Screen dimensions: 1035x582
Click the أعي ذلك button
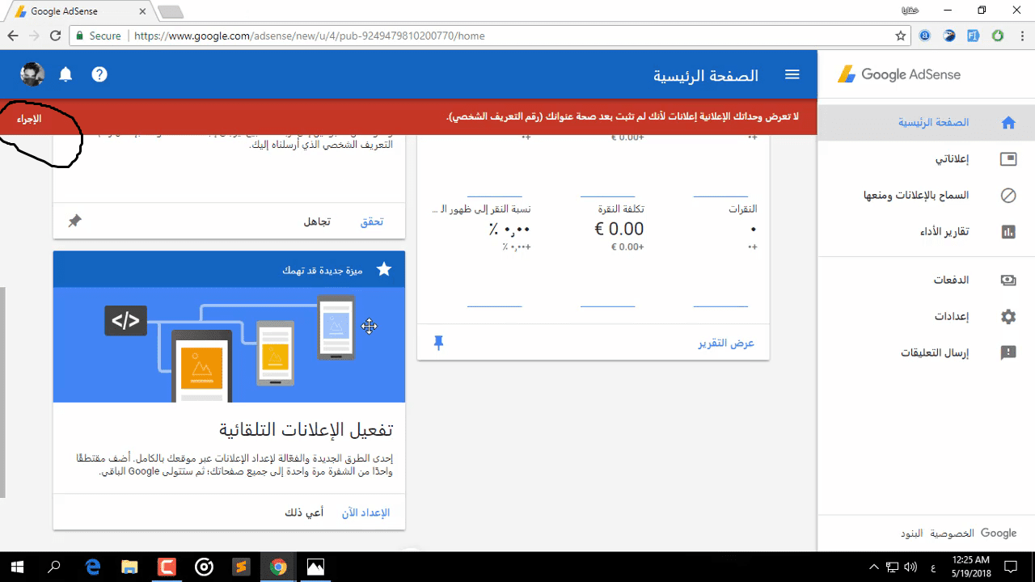point(304,512)
